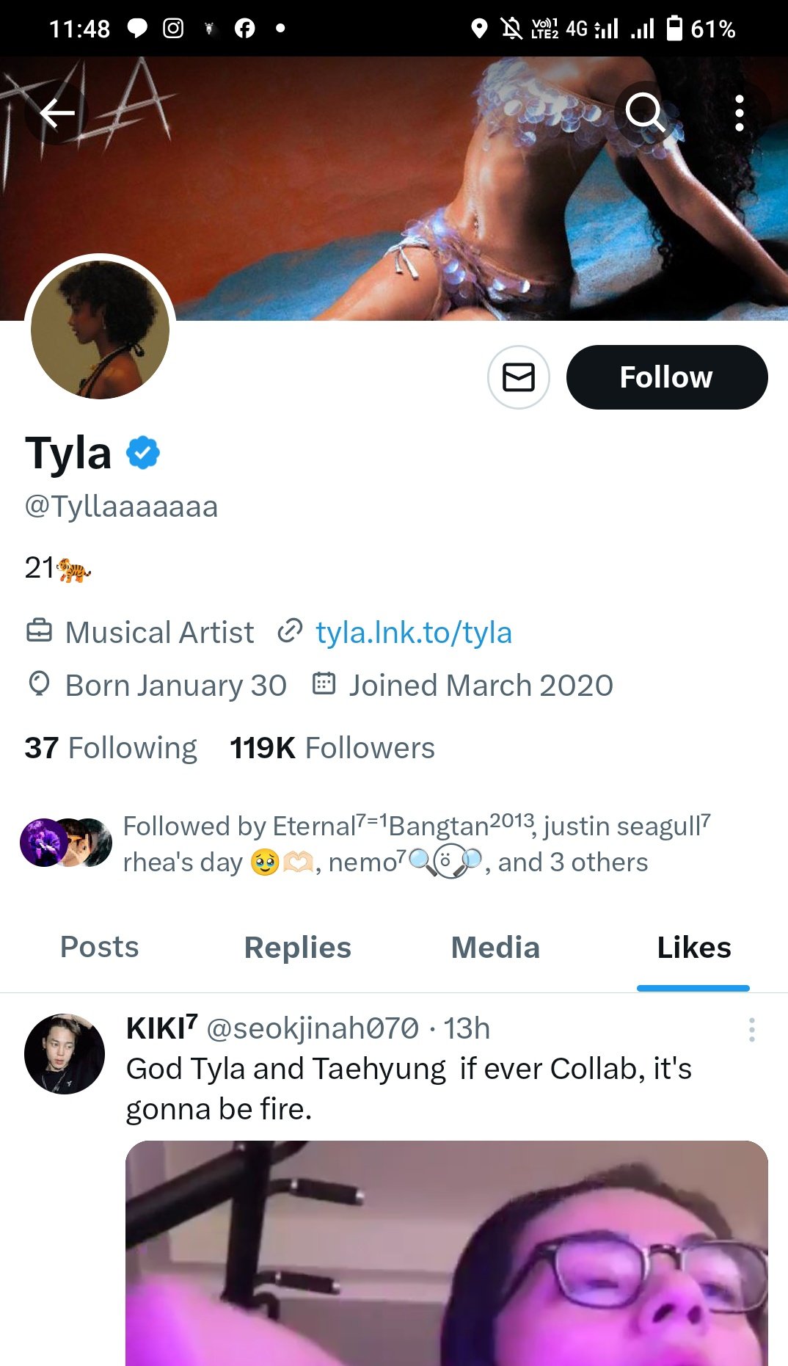Image resolution: width=788 pixels, height=1366 pixels.
Task: Open the tyla.lnk.to/tyla link
Action: click(x=413, y=633)
